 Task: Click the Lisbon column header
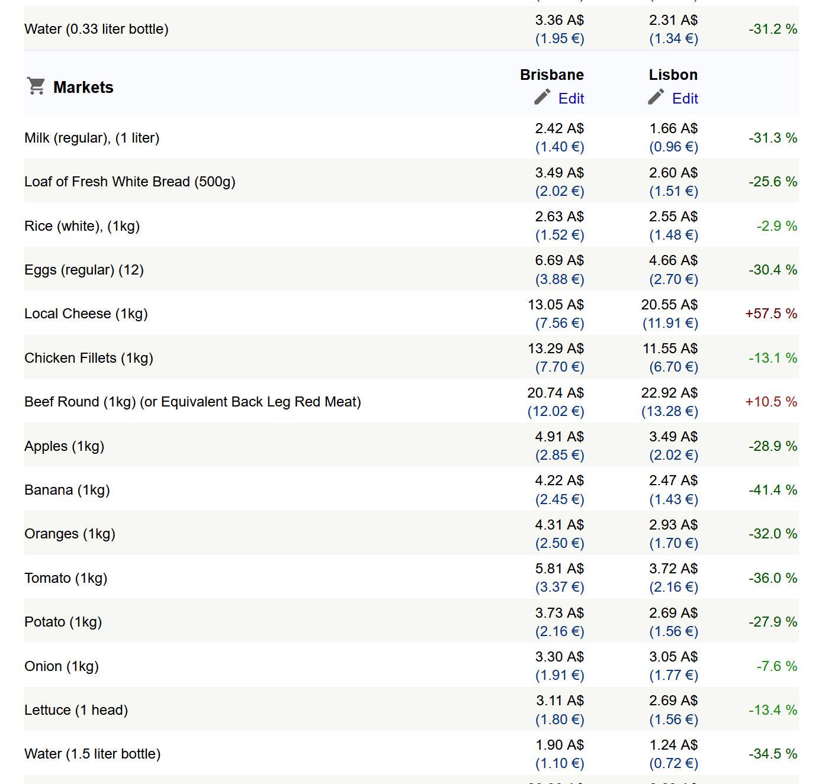click(x=673, y=75)
